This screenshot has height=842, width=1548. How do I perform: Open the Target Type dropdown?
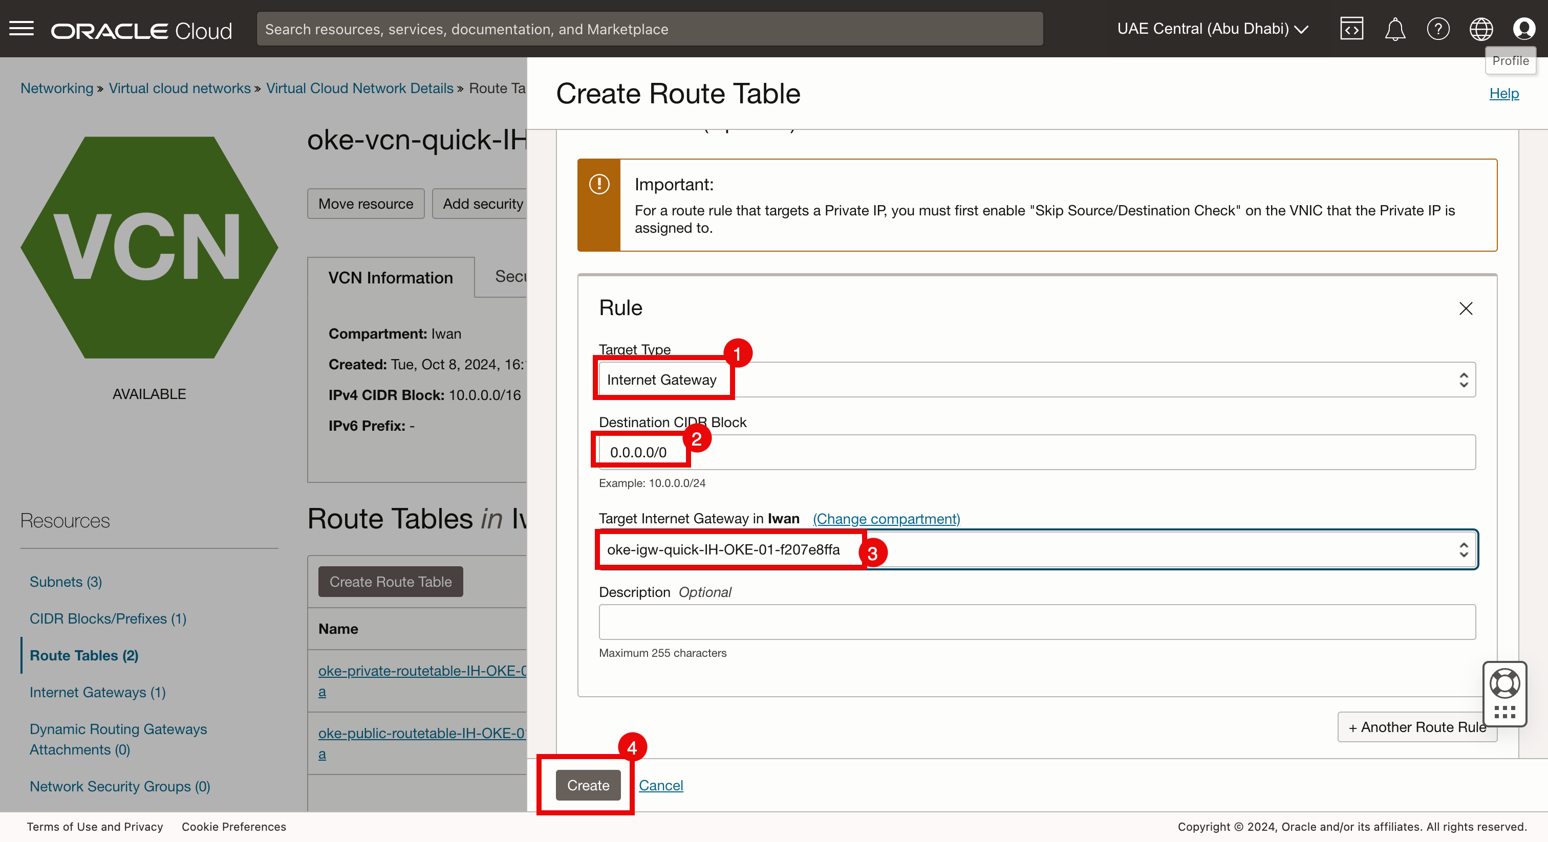click(1037, 380)
